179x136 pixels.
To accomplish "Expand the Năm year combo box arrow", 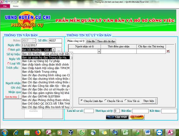I will (x=34, y=41).
